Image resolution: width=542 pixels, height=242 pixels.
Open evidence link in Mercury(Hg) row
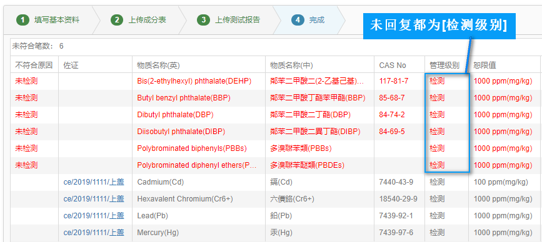click(94, 233)
